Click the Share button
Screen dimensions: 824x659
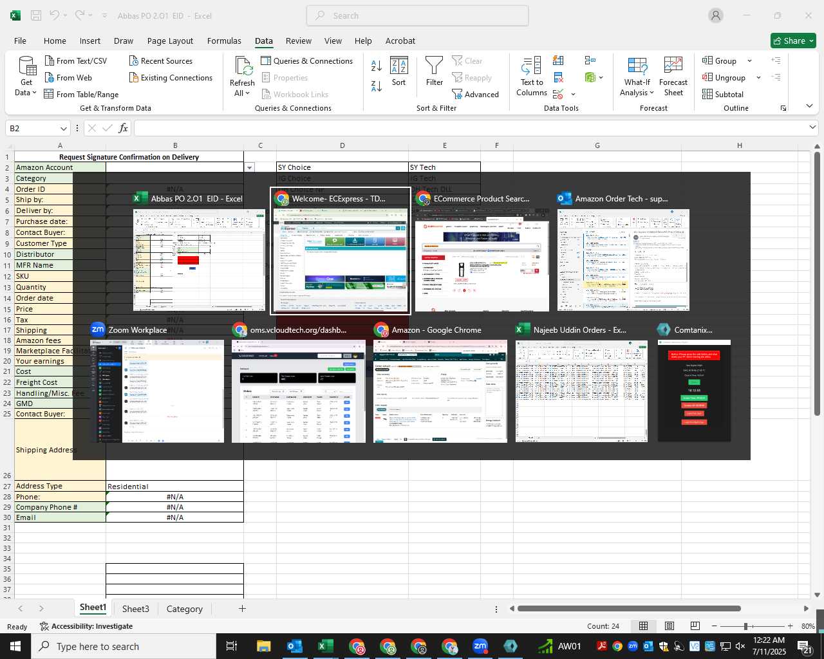pyautogui.click(x=794, y=41)
